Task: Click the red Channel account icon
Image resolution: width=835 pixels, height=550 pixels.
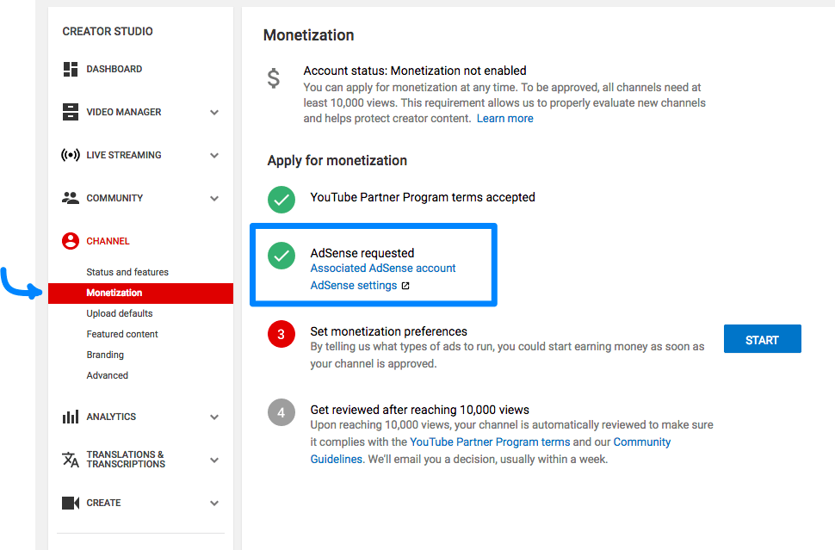Action: (71, 241)
